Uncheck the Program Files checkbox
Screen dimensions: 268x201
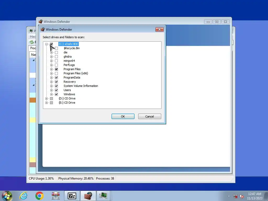57,69
